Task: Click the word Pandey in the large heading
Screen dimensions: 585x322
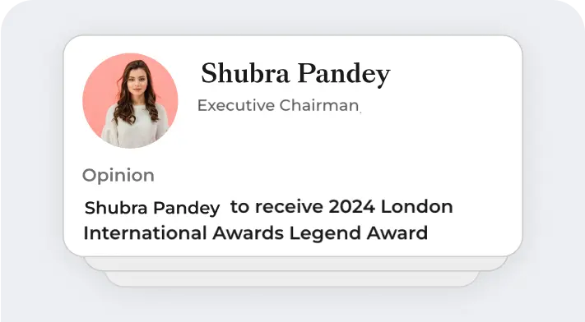Action: pyautogui.click(x=344, y=75)
